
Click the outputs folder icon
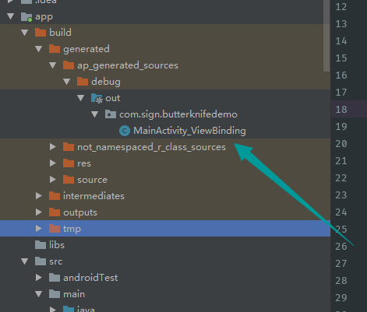(x=55, y=212)
